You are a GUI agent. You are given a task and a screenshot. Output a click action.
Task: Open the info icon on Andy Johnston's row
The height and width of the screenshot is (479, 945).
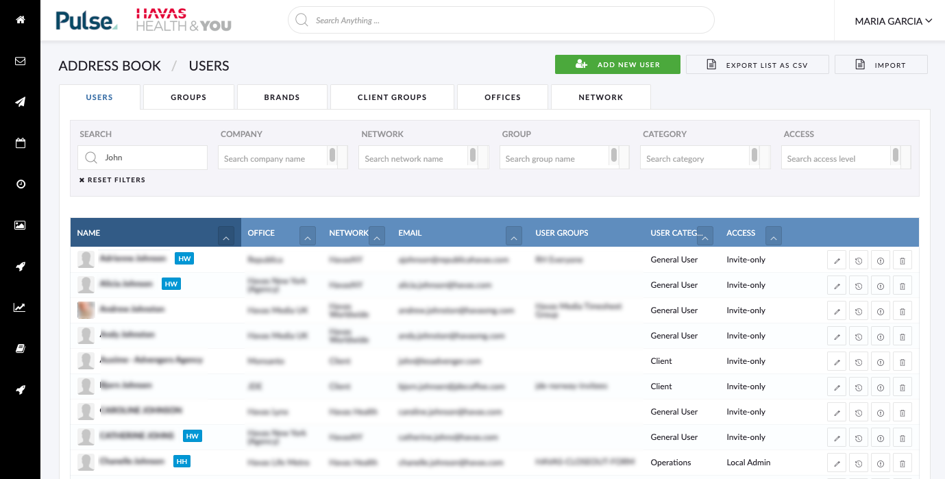pos(881,336)
